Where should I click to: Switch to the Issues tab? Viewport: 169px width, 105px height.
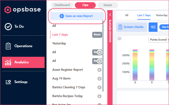coord(108,5)
